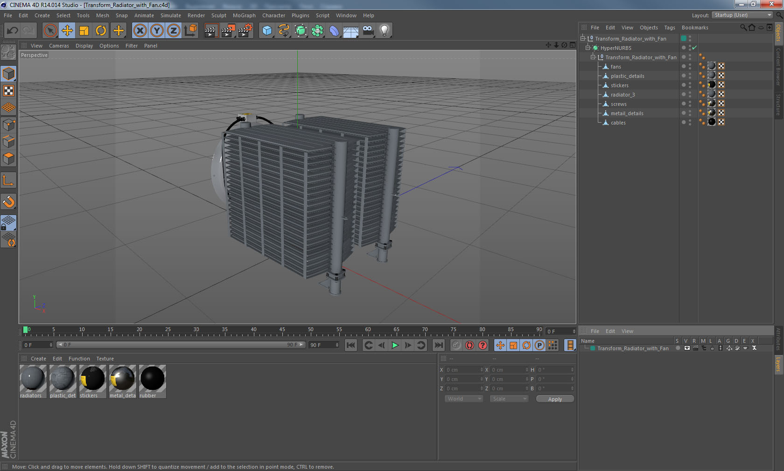Collapse the nested Transform_Radiator_with_Fan null
The width and height of the screenshot is (784, 471).
click(593, 57)
